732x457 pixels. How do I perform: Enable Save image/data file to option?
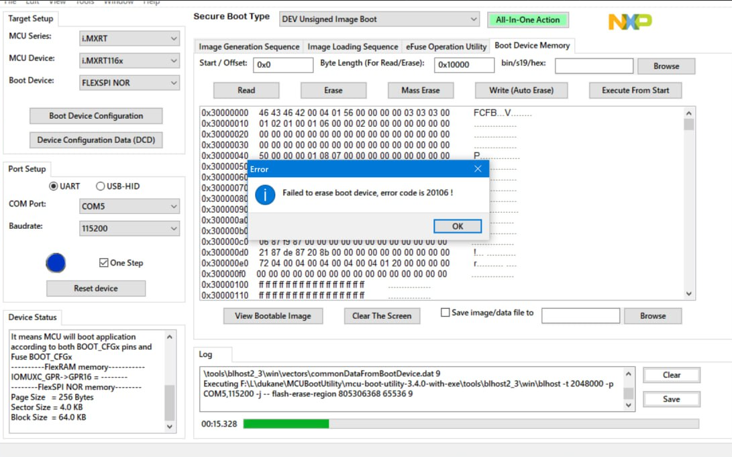[x=445, y=311]
